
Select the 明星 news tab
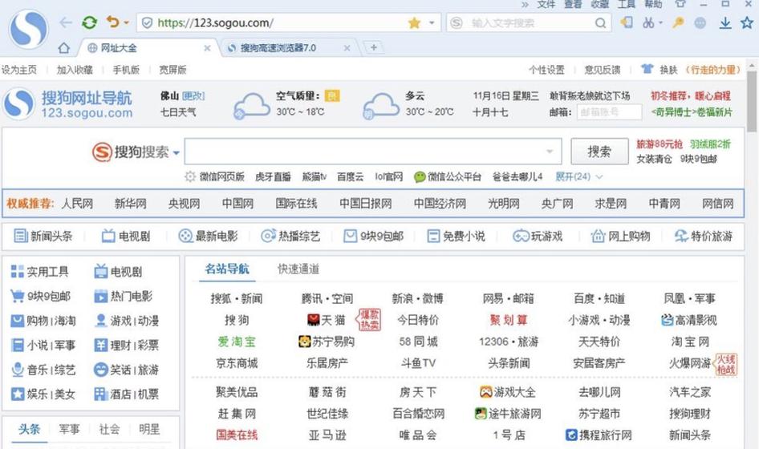[x=149, y=429]
